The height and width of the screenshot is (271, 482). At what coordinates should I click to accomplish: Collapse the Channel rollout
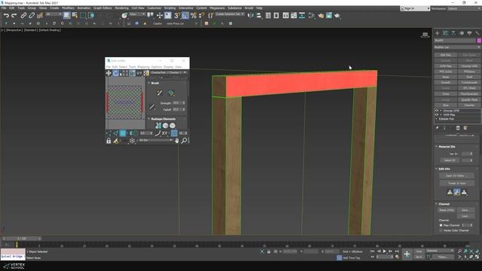pos(444,204)
